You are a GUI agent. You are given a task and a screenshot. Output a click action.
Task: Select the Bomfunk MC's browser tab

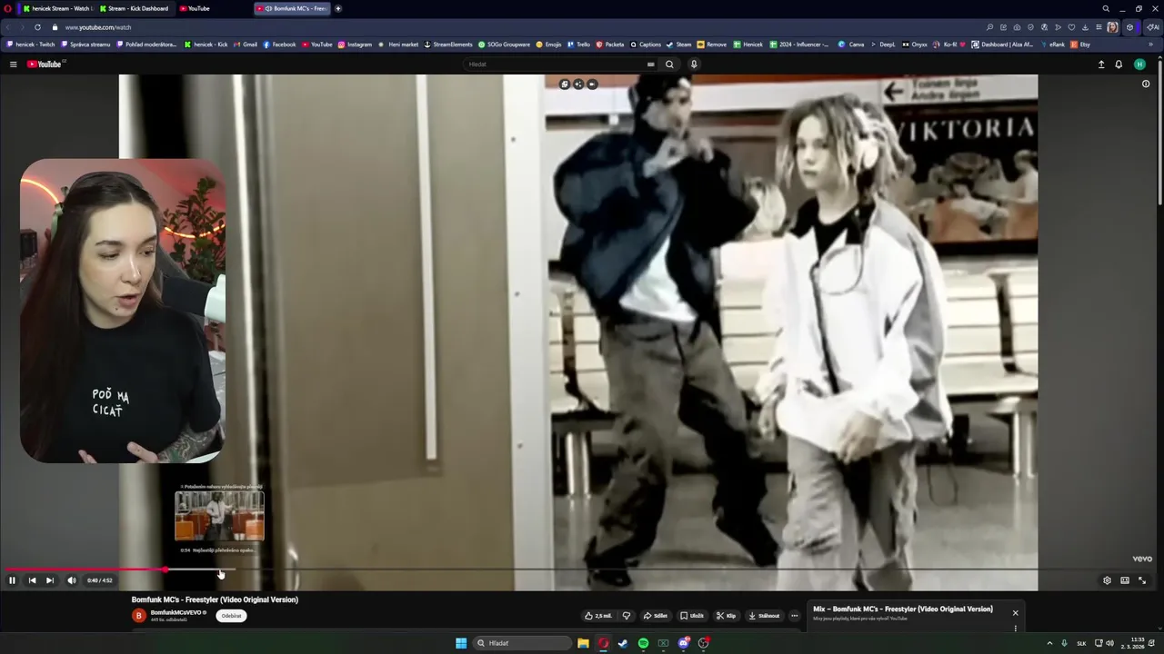pyautogui.click(x=291, y=8)
